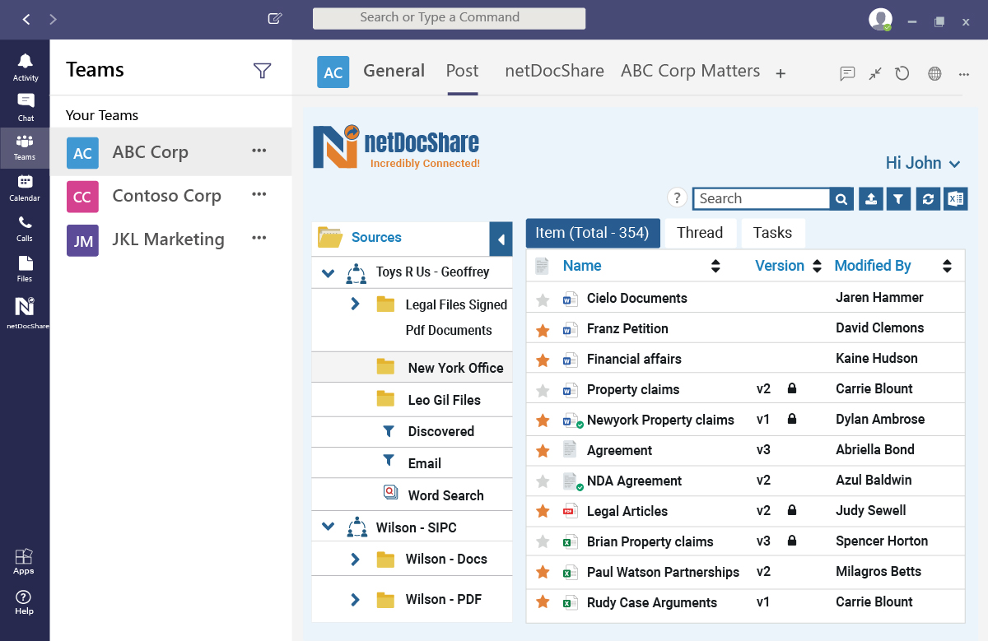Star the NDA Agreement item
This screenshot has height=641, width=988.
(543, 481)
